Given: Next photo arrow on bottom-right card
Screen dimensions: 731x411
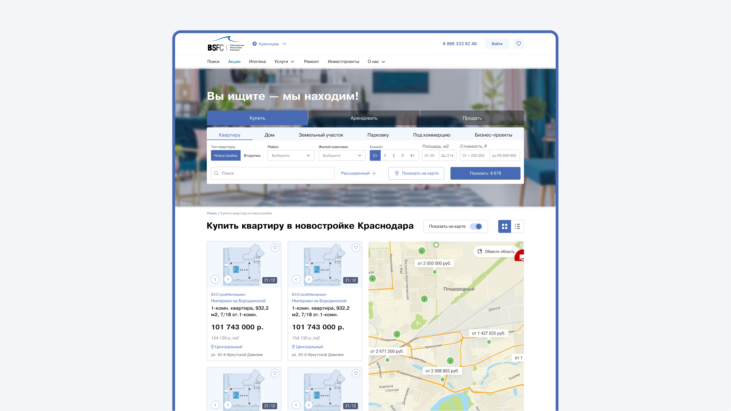Looking at the screenshot, I should 309,405.
